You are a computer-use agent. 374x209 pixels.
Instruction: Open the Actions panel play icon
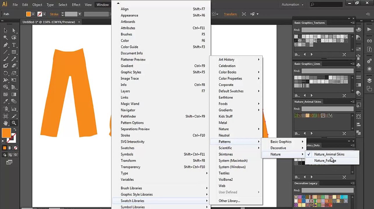tap(369, 29)
